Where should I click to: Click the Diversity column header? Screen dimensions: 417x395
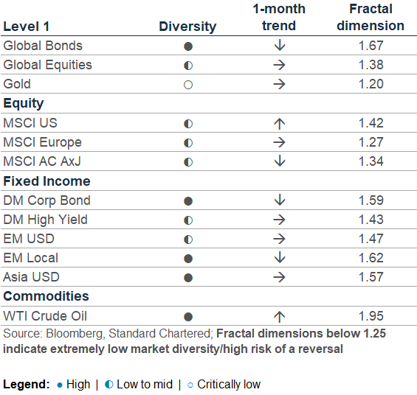point(187,27)
